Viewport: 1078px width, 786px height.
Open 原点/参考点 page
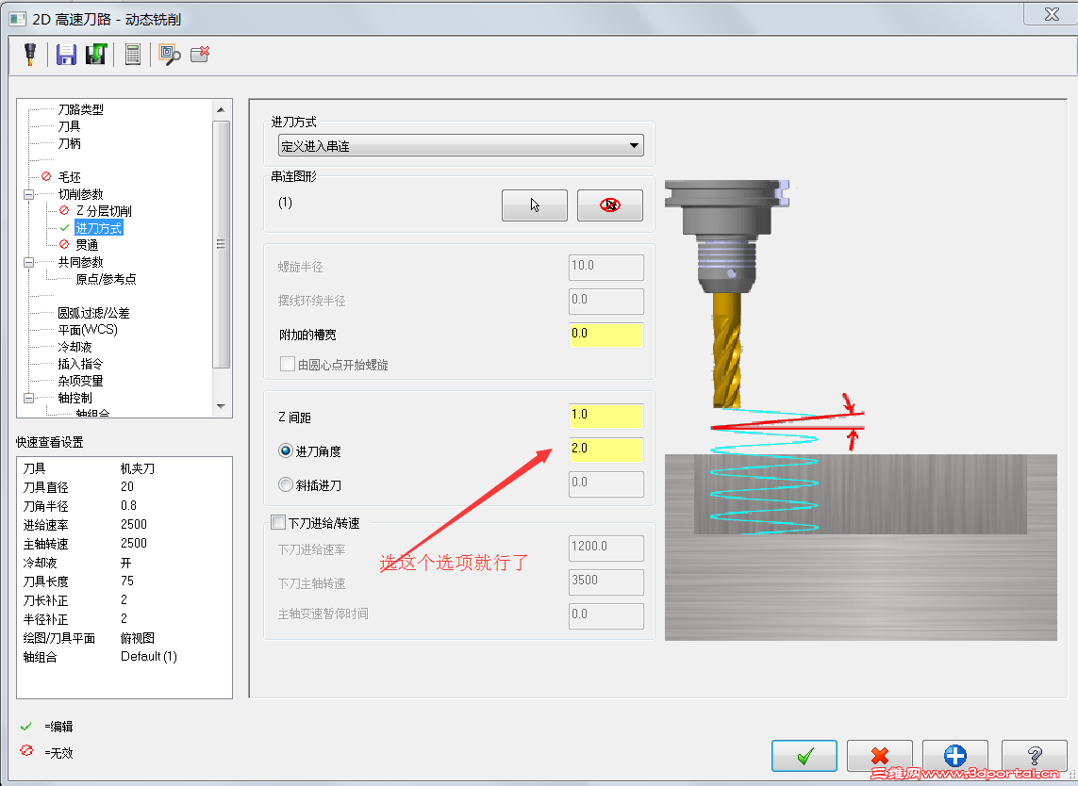point(106,279)
